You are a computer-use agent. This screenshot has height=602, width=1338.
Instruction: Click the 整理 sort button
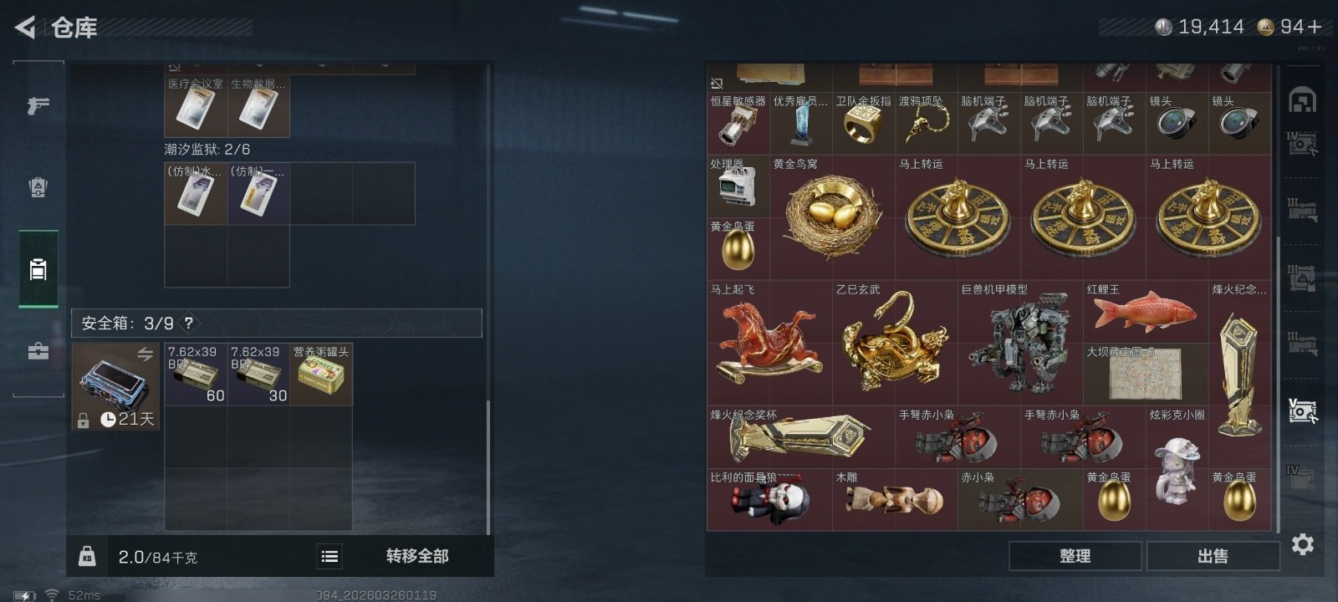(x=1075, y=556)
